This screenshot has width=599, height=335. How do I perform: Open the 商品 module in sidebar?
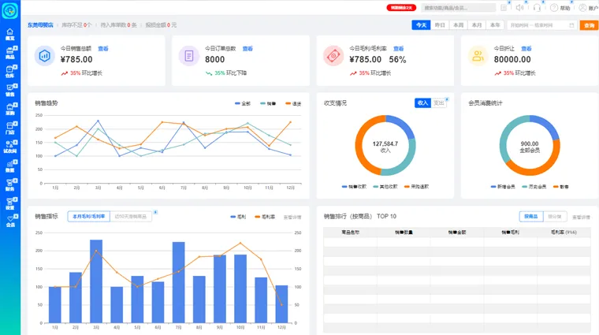(x=10, y=53)
